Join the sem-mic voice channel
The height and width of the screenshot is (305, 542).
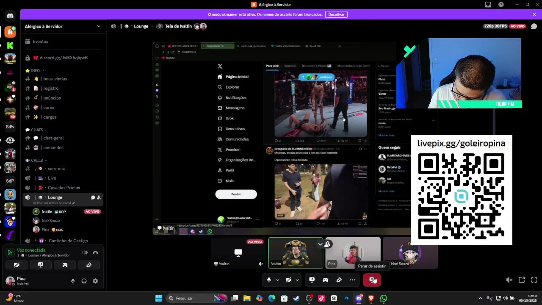64,169
